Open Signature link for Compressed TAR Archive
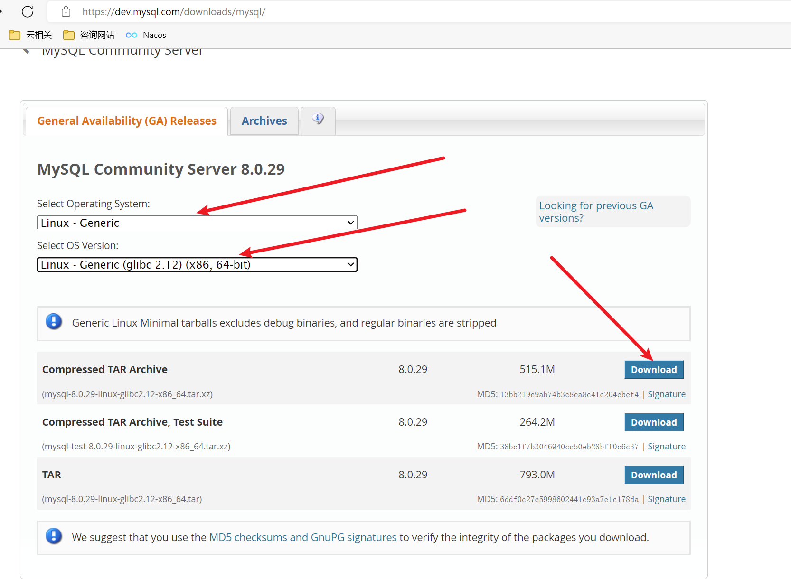This screenshot has width=791, height=579. click(x=667, y=394)
